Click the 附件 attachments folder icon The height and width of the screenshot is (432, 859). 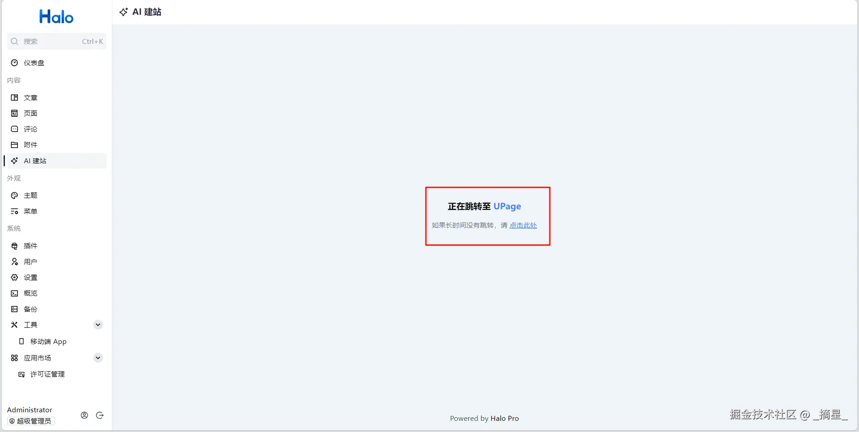14,145
